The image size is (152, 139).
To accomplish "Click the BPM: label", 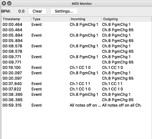I will coord(6,11).
